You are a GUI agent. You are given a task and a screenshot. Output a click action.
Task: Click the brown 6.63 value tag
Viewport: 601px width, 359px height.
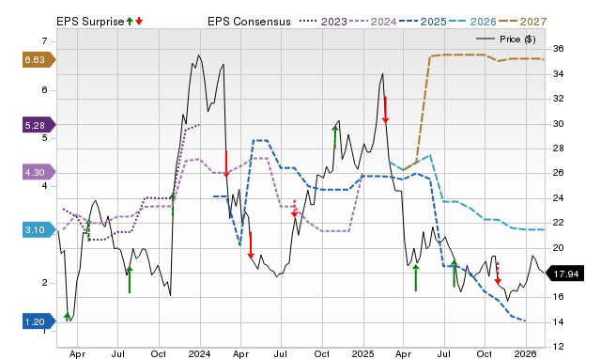[x=39, y=60]
